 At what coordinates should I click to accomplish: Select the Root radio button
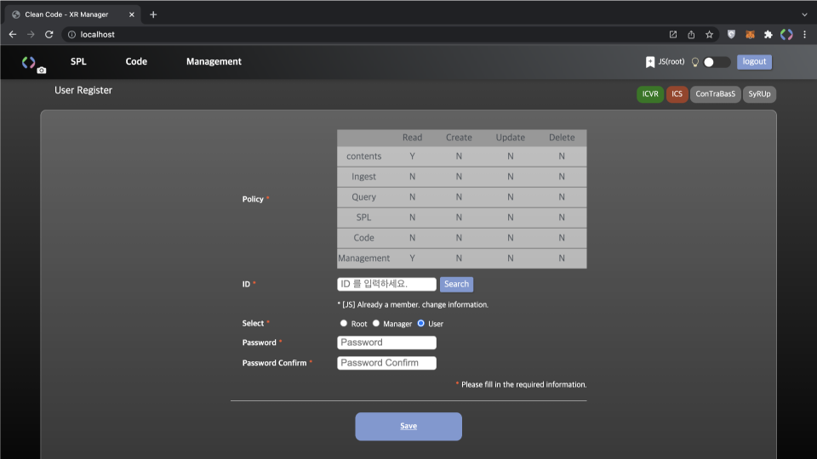344,324
